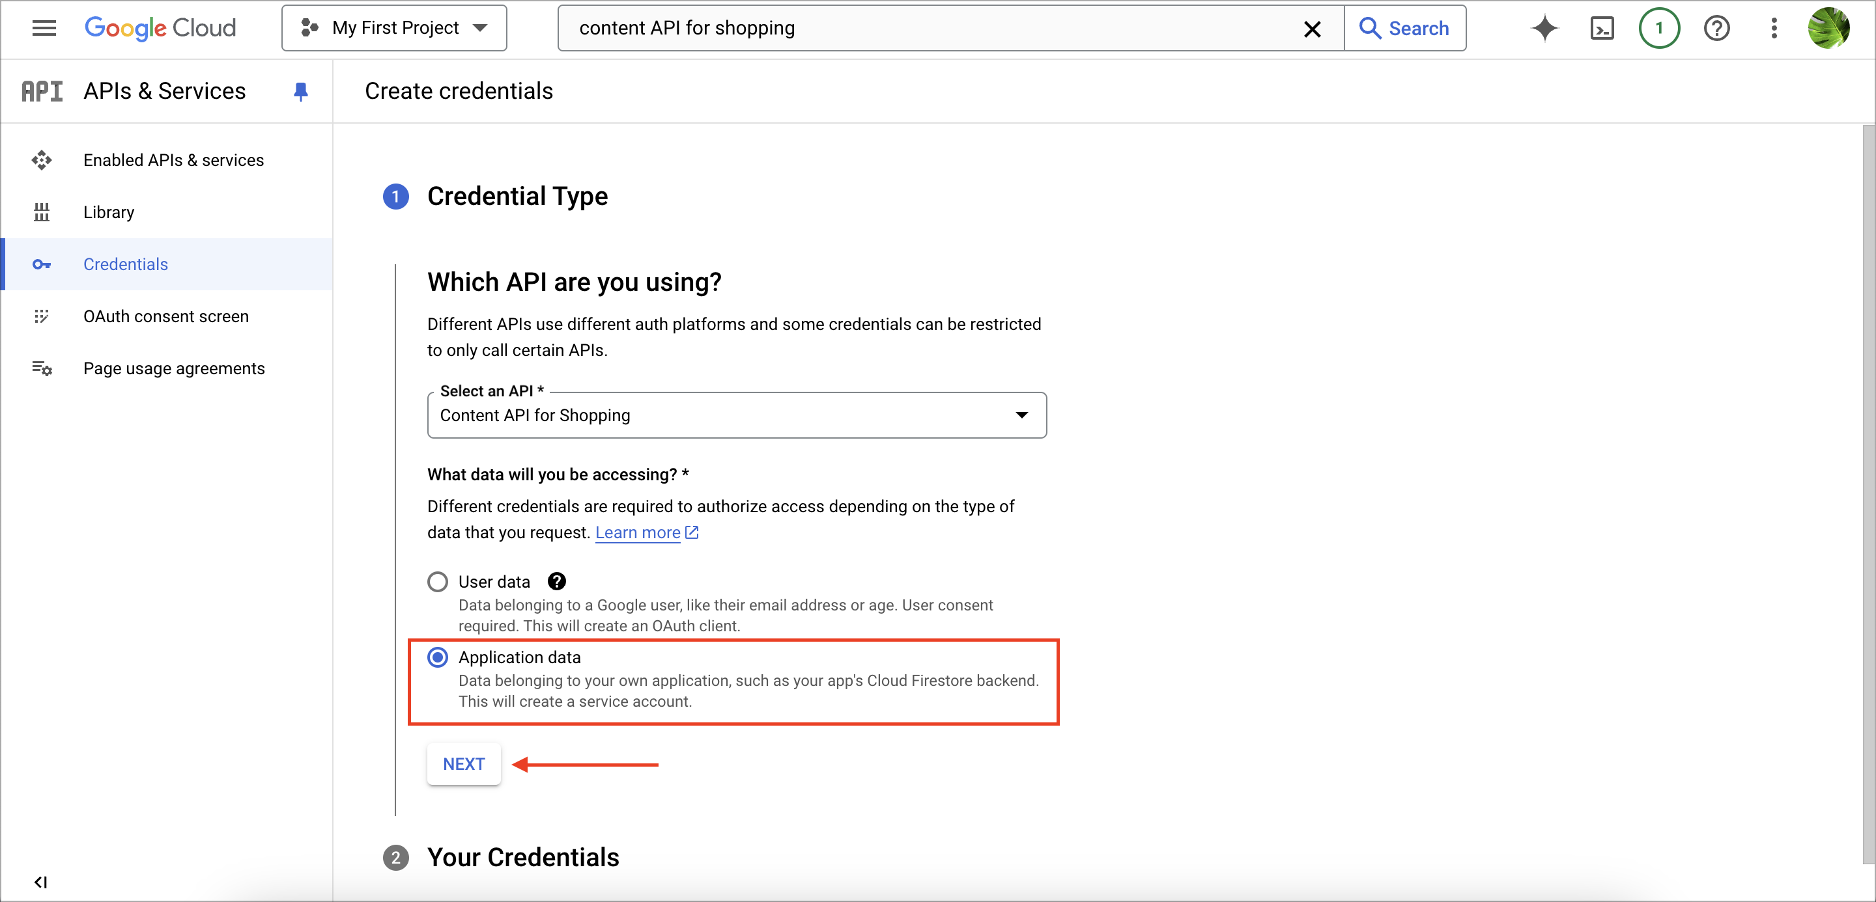Image resolution: width=1876 pixels, height=902 pixels.
Task: Select Credentials in the sidebar
Action: [167, 264]
